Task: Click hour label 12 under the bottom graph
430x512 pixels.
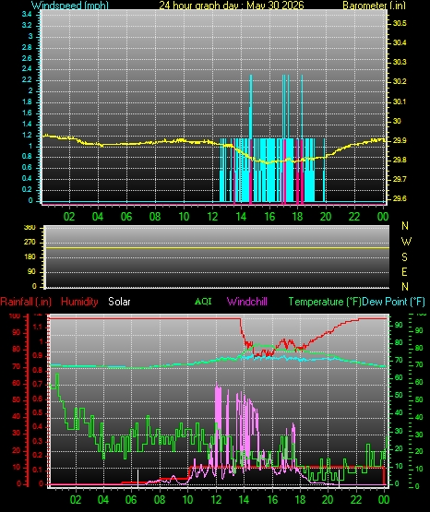Action: (216, 500)
